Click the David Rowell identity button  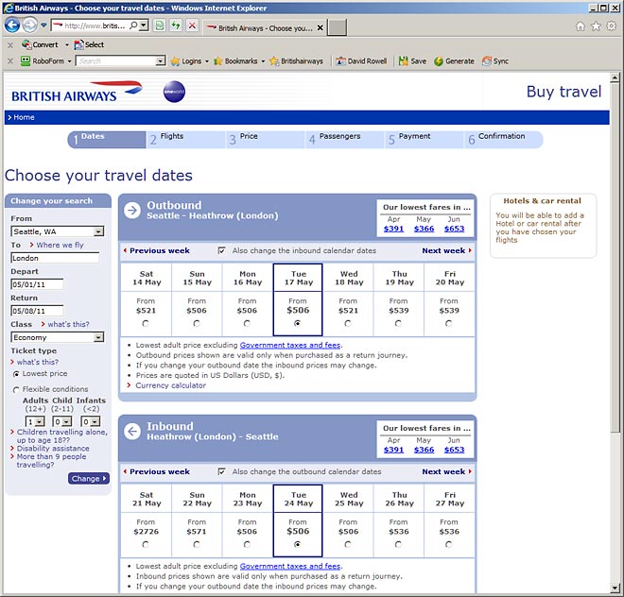(x=361, y=61)
